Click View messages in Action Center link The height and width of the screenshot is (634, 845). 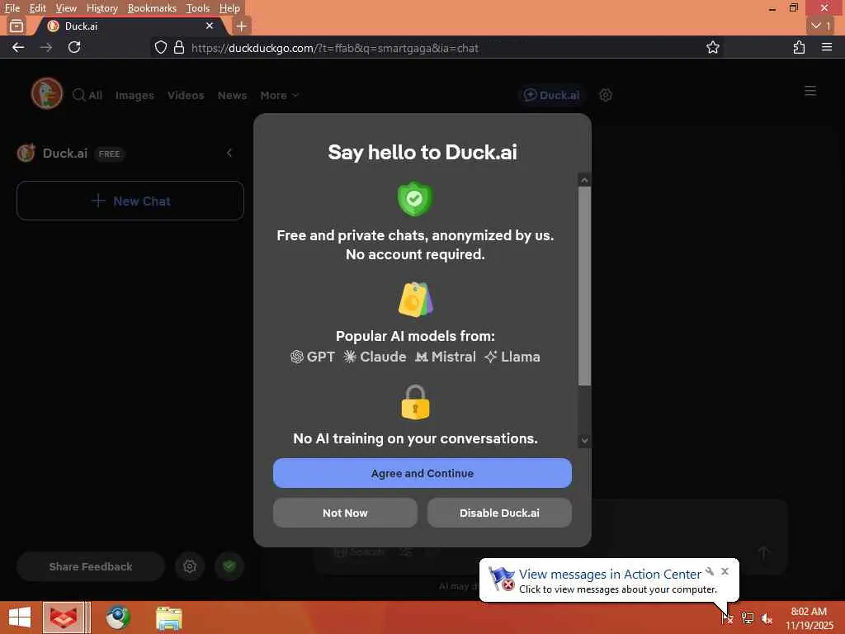[610, 575]
